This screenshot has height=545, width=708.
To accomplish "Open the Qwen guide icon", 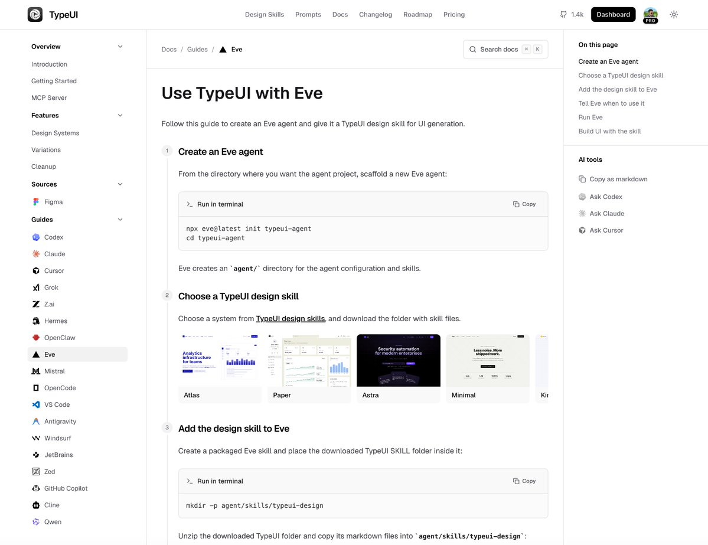I will [36, 521].
